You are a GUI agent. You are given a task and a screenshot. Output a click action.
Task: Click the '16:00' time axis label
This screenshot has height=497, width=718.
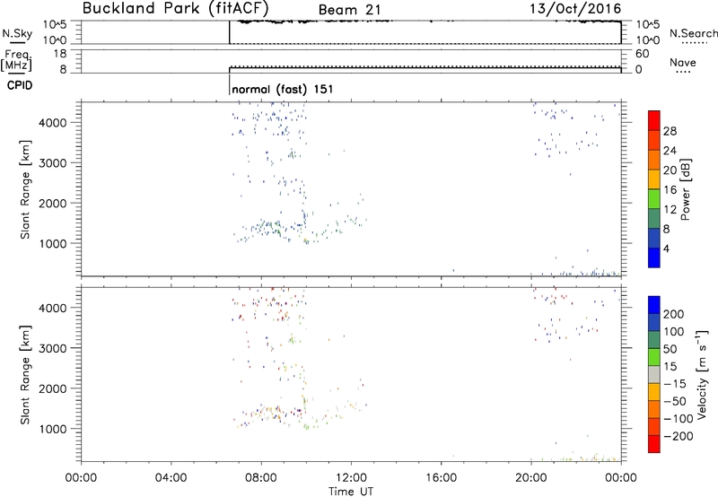(x=441, y=478)
